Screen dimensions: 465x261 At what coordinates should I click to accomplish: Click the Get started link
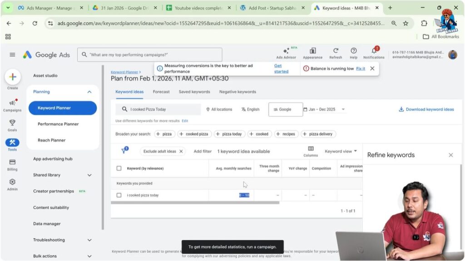pyautogui.click(x=281, y=69)
